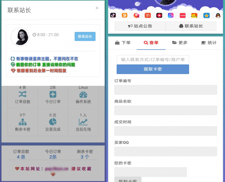Click the TikTok (Douyin) icon
The image size is (225, 182).
tap(113, 15)
